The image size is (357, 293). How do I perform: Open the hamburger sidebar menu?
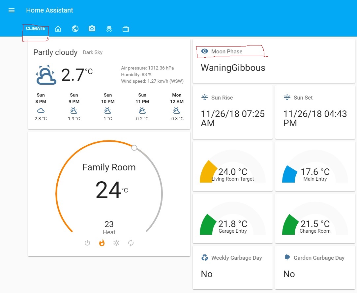point(11,10)
